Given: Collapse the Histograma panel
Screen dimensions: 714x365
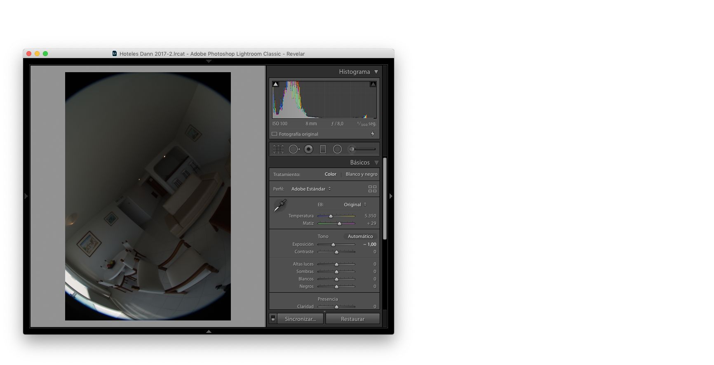Looking at the screenshot, I should tap(376, 72).
